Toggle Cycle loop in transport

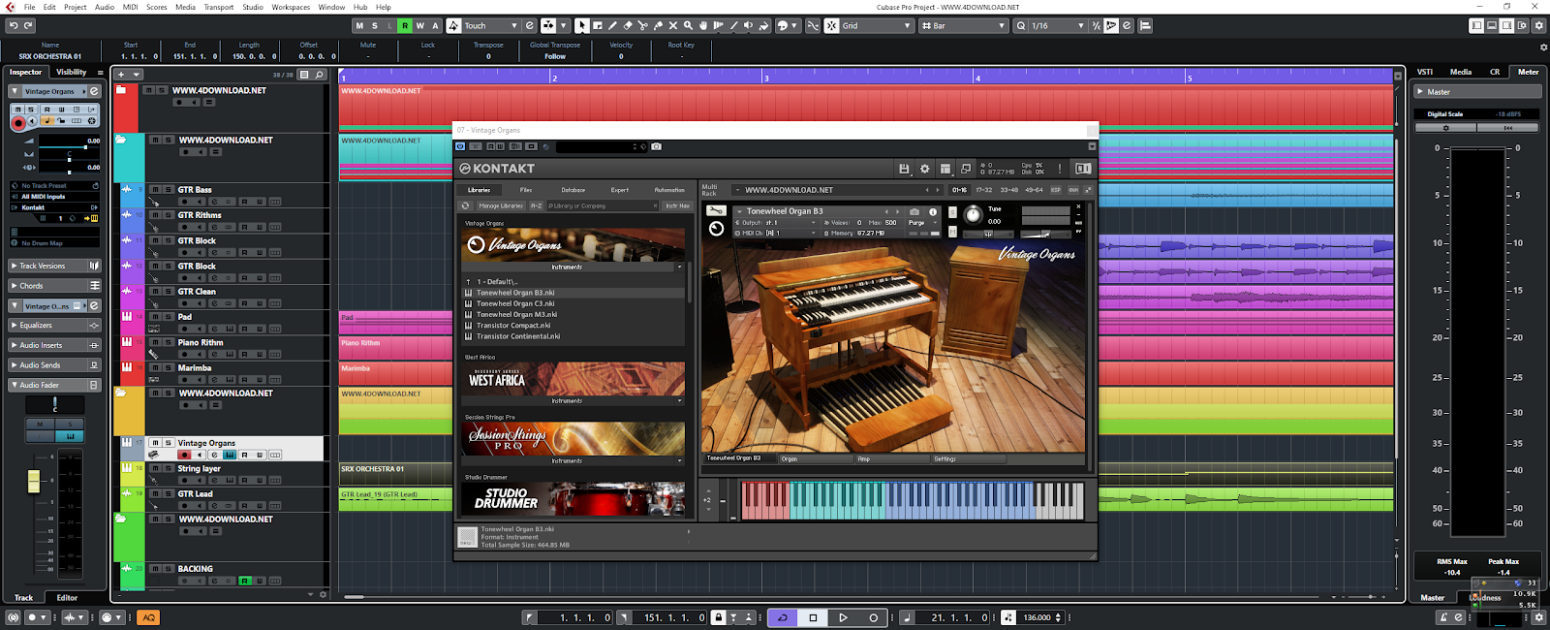coord(783,617)
